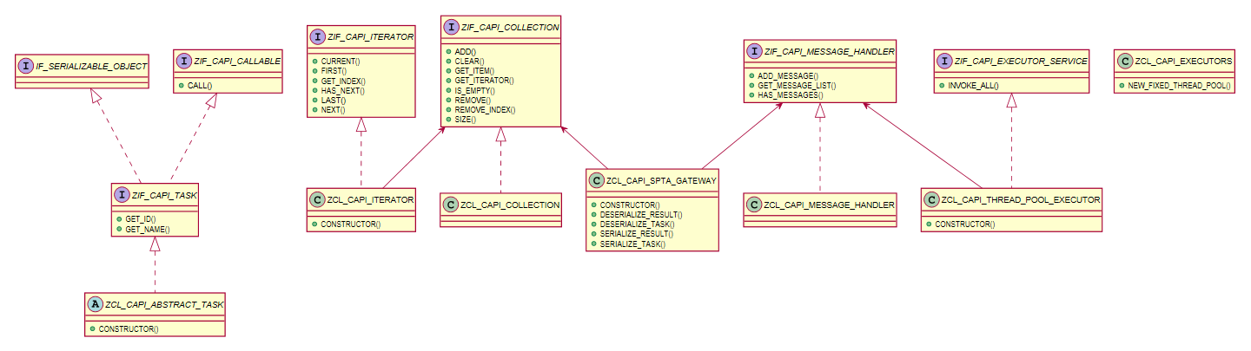Click the ZIF_CAPI_ITERATOR title text
Viewport: 1251px width, 351px height.
(x=370, y=37)
